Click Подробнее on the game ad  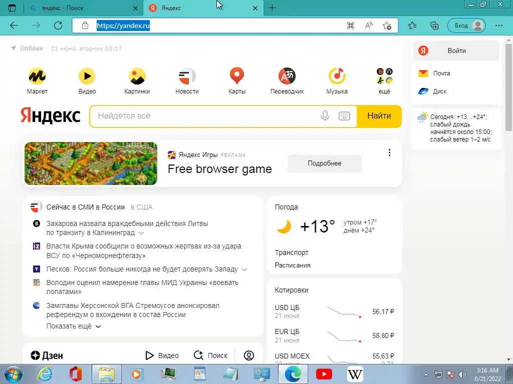pyautogui.click(x=325, y=163)
